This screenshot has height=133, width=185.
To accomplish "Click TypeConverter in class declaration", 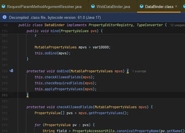I will 150,25.
